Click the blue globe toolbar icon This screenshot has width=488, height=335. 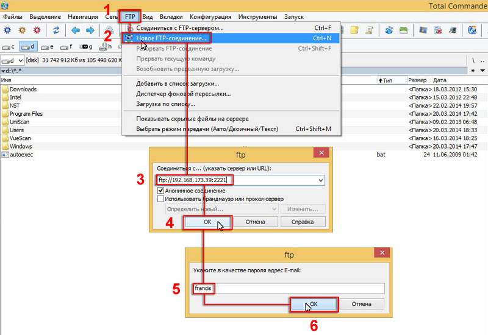click(x=472, y=30)
